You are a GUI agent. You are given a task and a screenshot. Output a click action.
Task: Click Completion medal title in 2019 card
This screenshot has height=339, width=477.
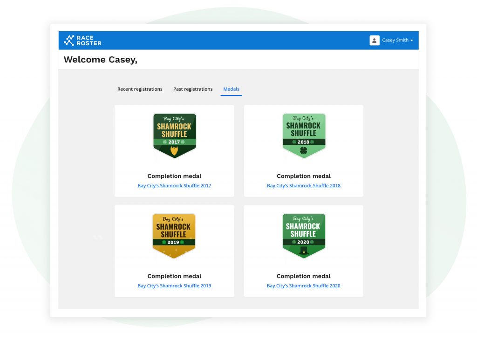(x=174, y=276)
